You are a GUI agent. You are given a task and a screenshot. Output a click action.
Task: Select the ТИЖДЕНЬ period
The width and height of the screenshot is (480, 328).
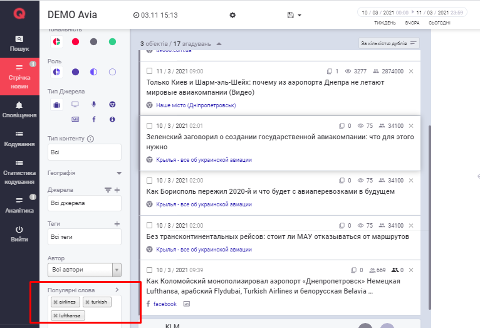[x=385, y=23]
